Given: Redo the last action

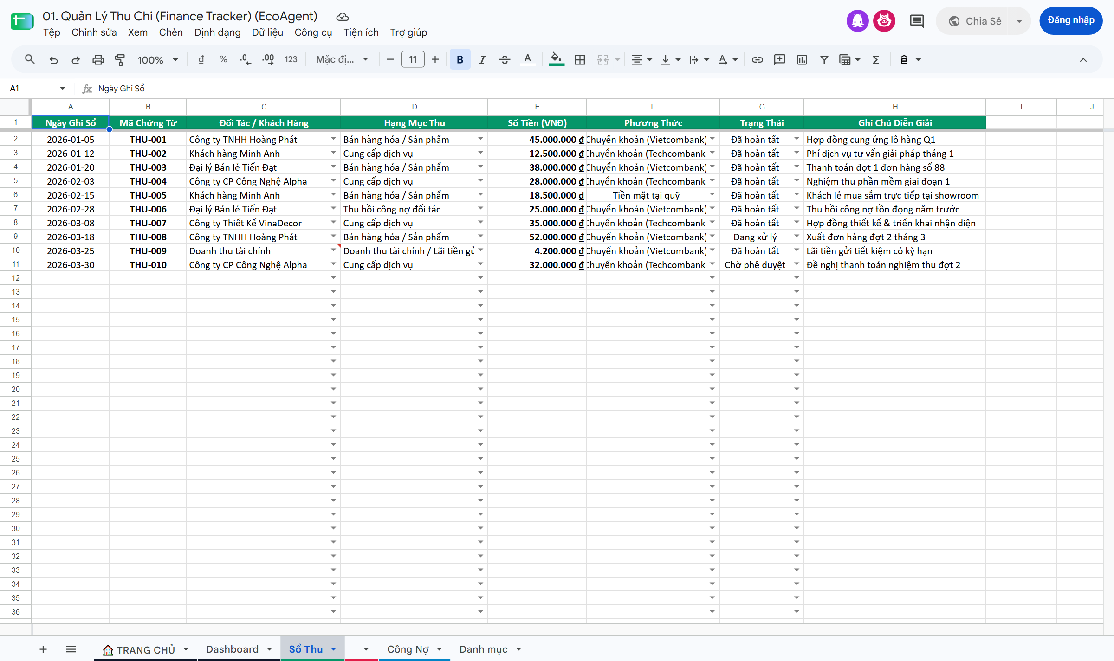Looking at the screenshot, I should tap(76, 60).
